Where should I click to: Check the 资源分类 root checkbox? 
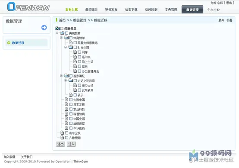coord(62,29)
